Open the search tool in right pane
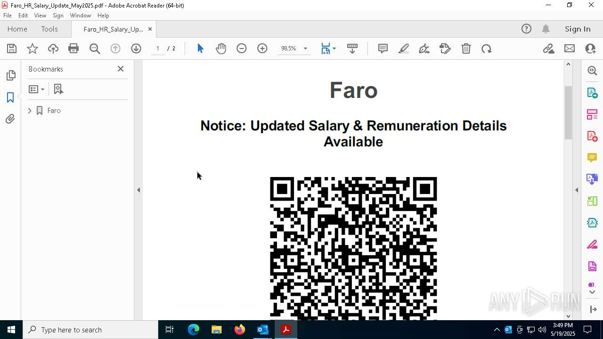 [592, 71]
